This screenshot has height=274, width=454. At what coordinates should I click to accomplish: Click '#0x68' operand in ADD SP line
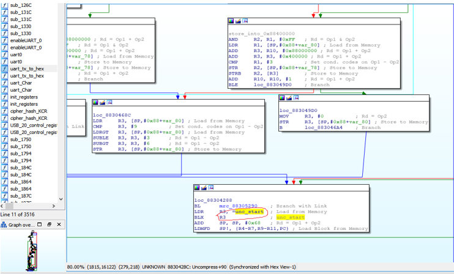(x=253, y=223)
